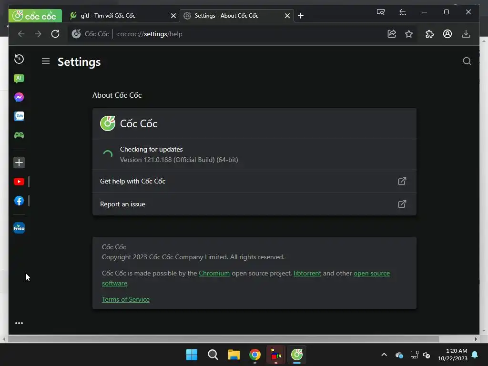
Task: Search settings with the magnifier icon
Action: 467,61
